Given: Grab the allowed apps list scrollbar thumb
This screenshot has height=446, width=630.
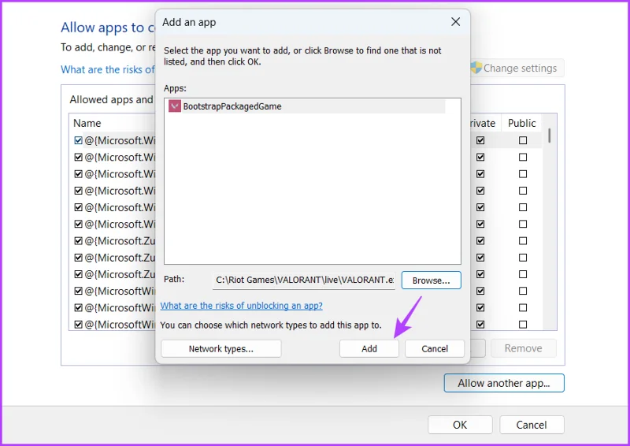Looking at the screenshot, I should tap(549, 136).
